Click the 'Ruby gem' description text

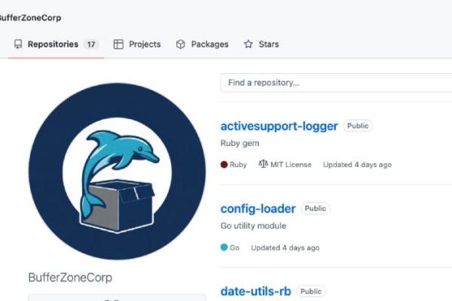(240, 144)
